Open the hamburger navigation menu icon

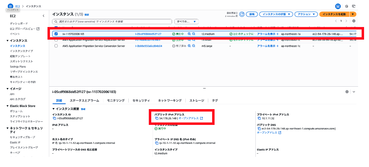(x=10, y=6)
